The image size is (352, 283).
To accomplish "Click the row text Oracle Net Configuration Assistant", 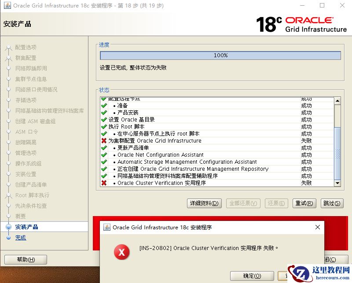I will tap(161, 155).
